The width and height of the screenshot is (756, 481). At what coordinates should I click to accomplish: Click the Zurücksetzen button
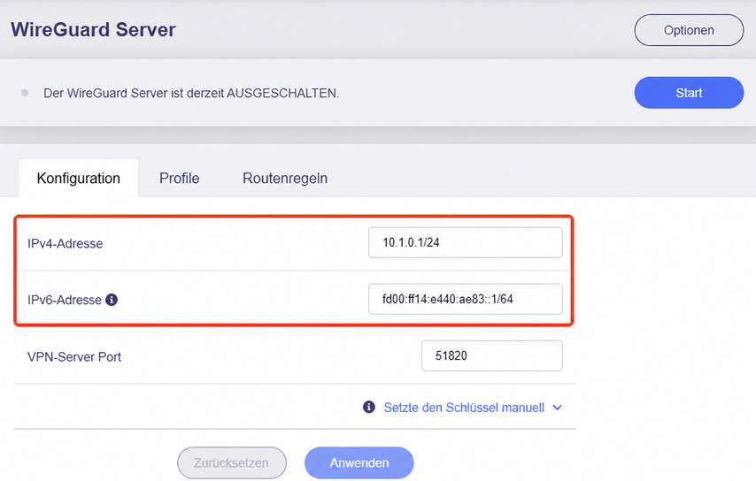tap(231, 462)
